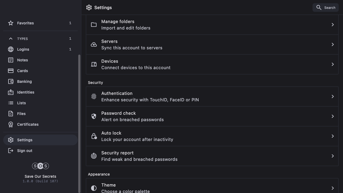Collapse the TYPES section chevron
Screen dimensions: 343x193
coord(11,39)
